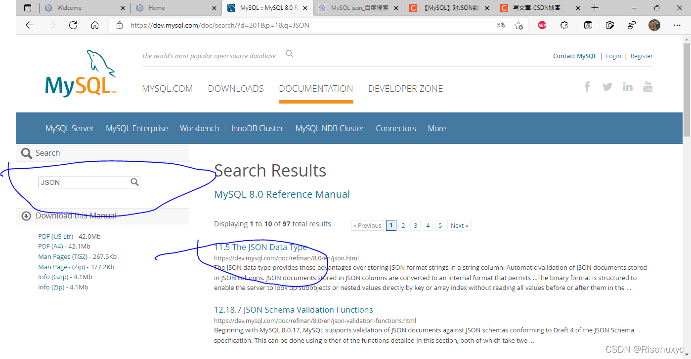Open MySQL Server in blue menu
The image size is (691, 359).
point(70,128)
